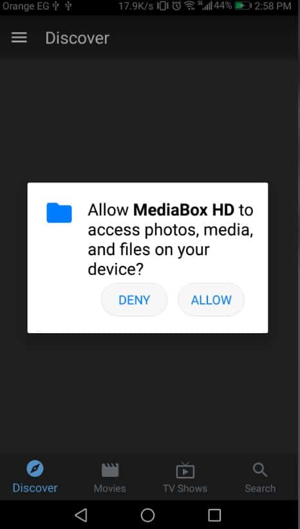Tap the alarm clock status icon
Image resolution: width=300 pixels, height=529 pixels.
(x=176, y=6)
